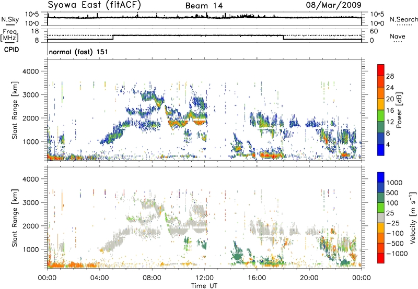This screenshot has width=418, height=289.
Task: Pick the bright blue bottom swatch of Power colorbar
Action: coord(381,150)
